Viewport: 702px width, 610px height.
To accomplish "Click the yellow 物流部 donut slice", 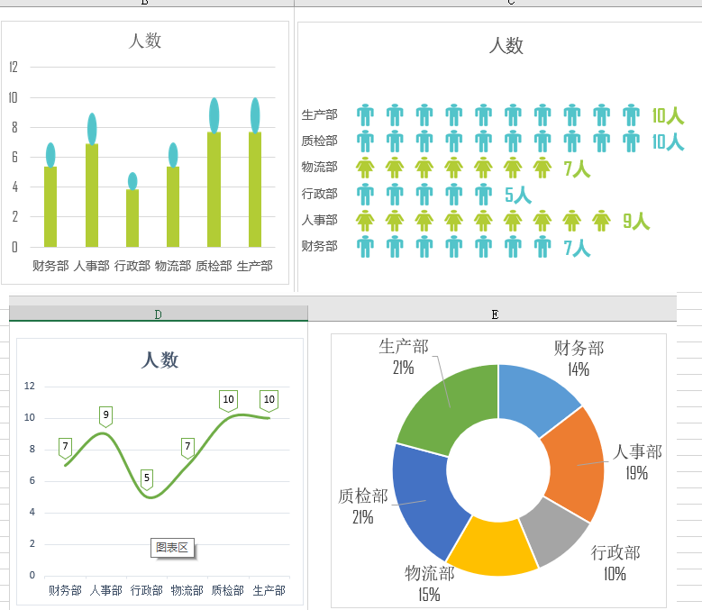I will pyautogui.click(x=492, y=548).
